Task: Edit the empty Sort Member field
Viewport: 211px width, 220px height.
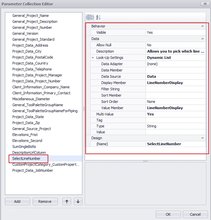Action: coord(176,95)
